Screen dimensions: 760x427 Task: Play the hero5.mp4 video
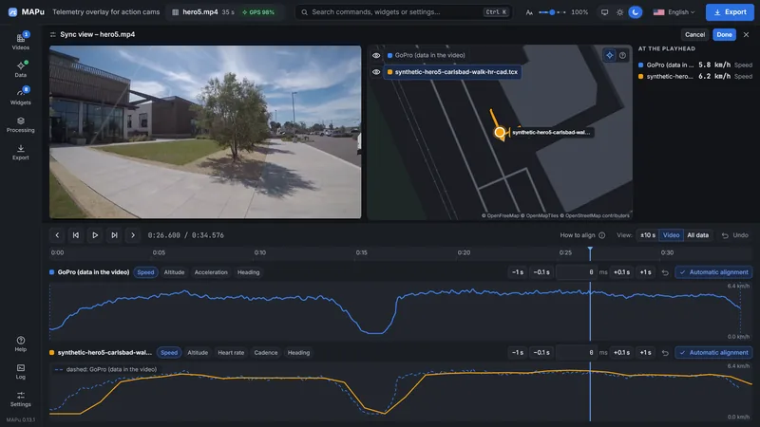point(95,235)
